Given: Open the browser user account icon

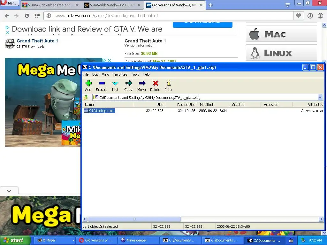Looking at the screenshot, I should click(x=320, y=16).
